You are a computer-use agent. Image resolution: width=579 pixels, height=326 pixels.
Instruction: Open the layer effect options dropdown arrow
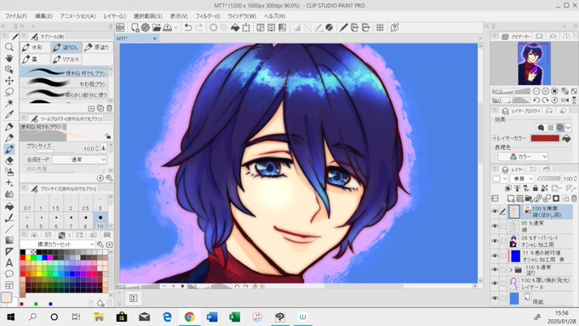click(x=568, y=128)
